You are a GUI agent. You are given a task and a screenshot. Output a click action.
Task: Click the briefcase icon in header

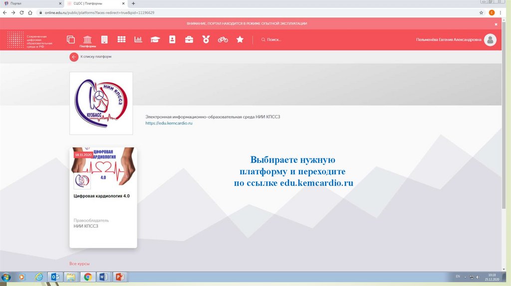pyautogui.click(x=189, y=40)
